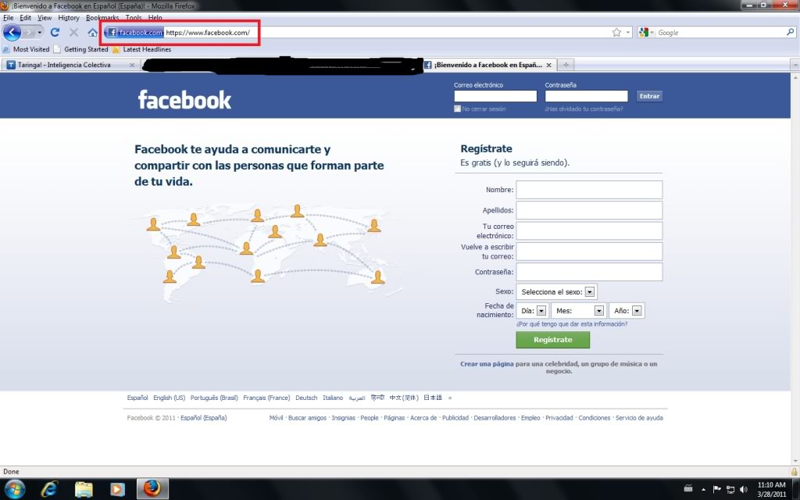Reload the page with the refresh icon

coord(55,33)
